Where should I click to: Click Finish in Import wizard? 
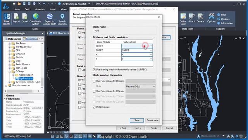[153, 128]
